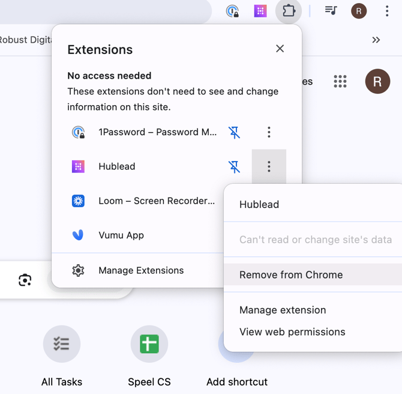Click the Loom extension icon in list
Screen dimensions: 402x394
pos(78,201)
